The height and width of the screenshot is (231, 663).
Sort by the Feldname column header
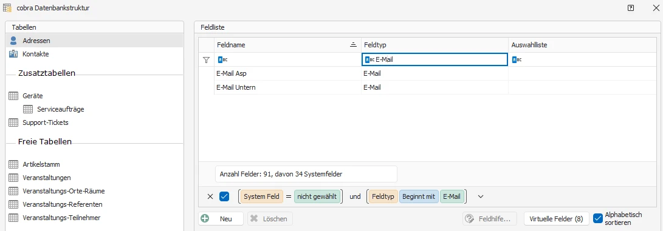[x=287, y=45]
